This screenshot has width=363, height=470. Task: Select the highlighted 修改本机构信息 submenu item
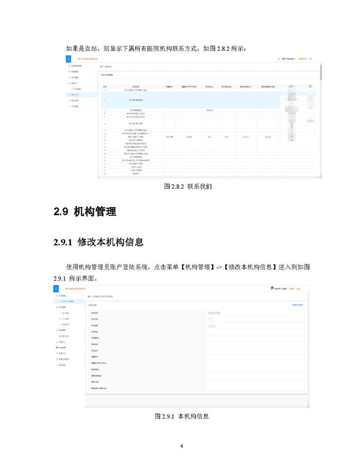click(x=69, y=302)
